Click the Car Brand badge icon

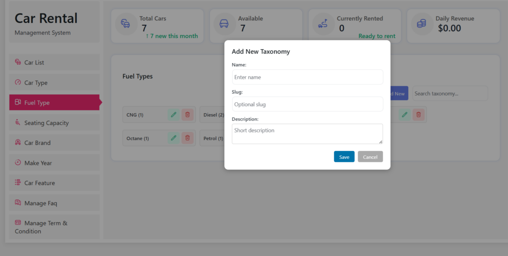(x=18, y=142)
